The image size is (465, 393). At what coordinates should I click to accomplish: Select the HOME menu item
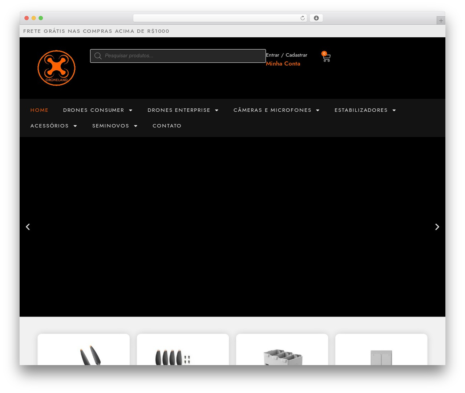coord(39,110)
